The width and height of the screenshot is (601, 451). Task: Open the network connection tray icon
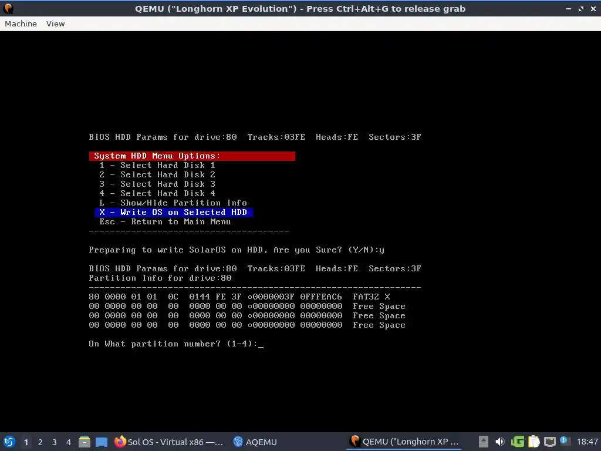pyautogui.click(x=549, y=442)
